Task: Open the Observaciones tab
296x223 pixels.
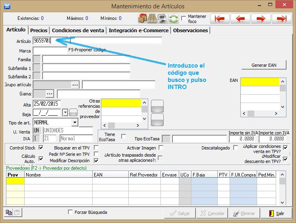Action: (x=190, y=30)
